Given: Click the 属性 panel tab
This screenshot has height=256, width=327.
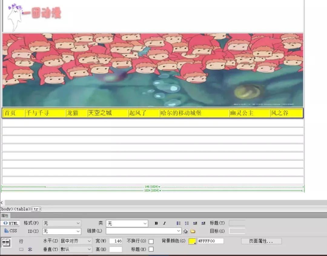Looking at the screenshot, I should [x=5, y=215].
